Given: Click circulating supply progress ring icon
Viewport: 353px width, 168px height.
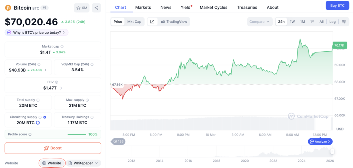Looking at the screenshot, I should tap(38, 123).
